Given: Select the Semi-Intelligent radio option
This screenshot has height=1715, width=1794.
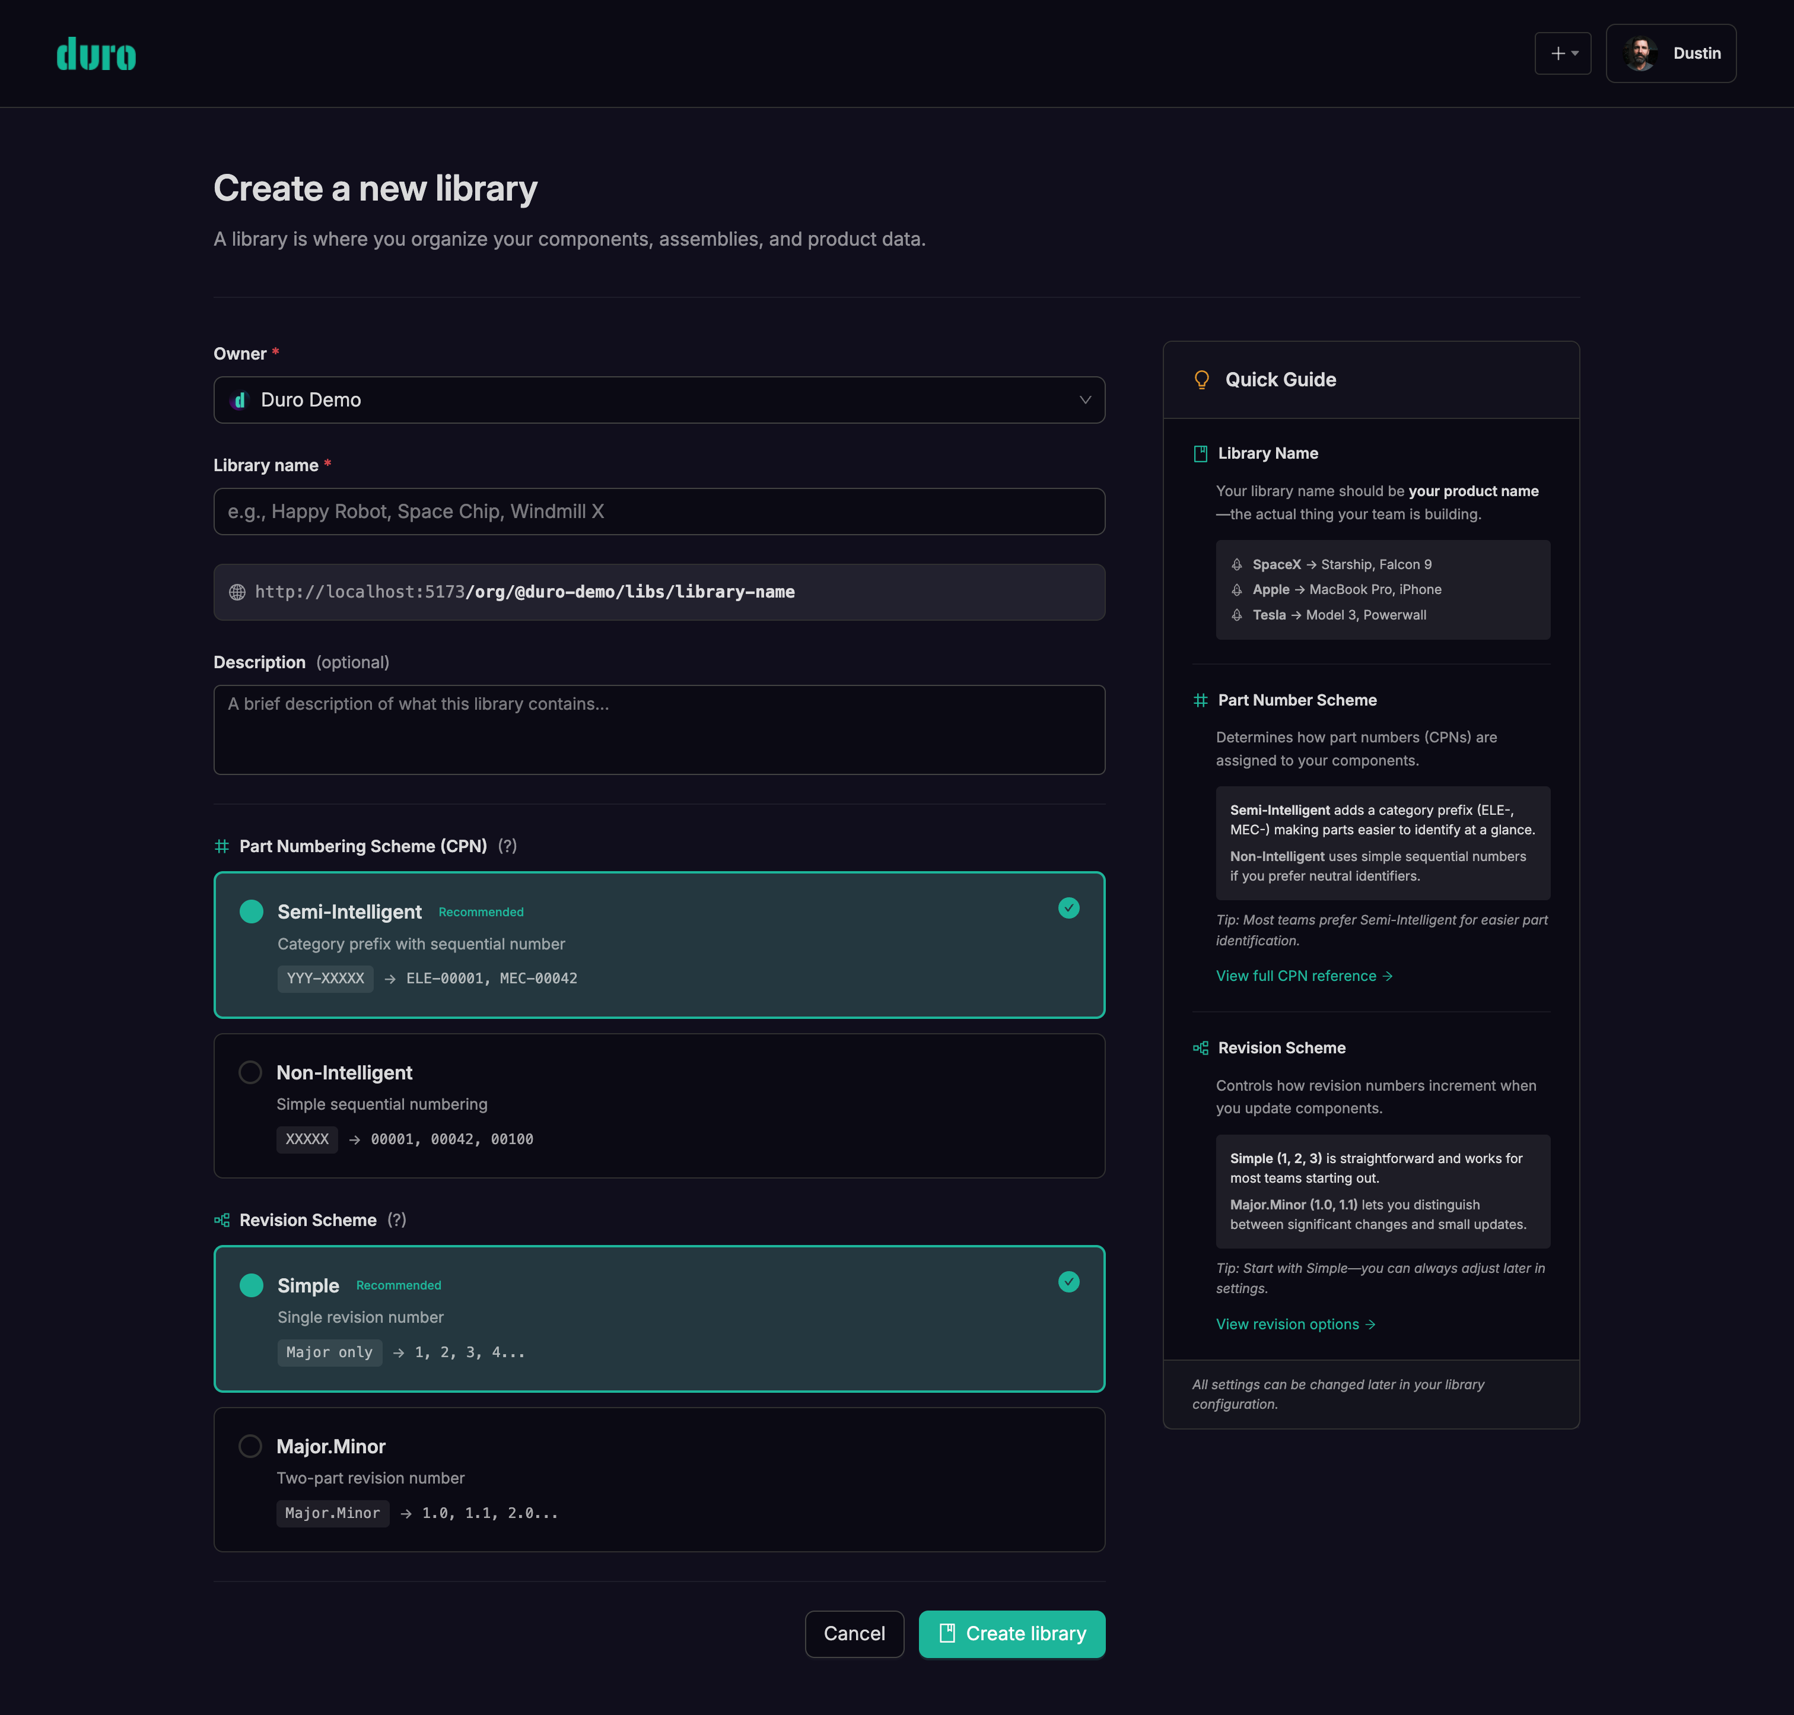Looking at the screenshot, I should pos(252,912).
